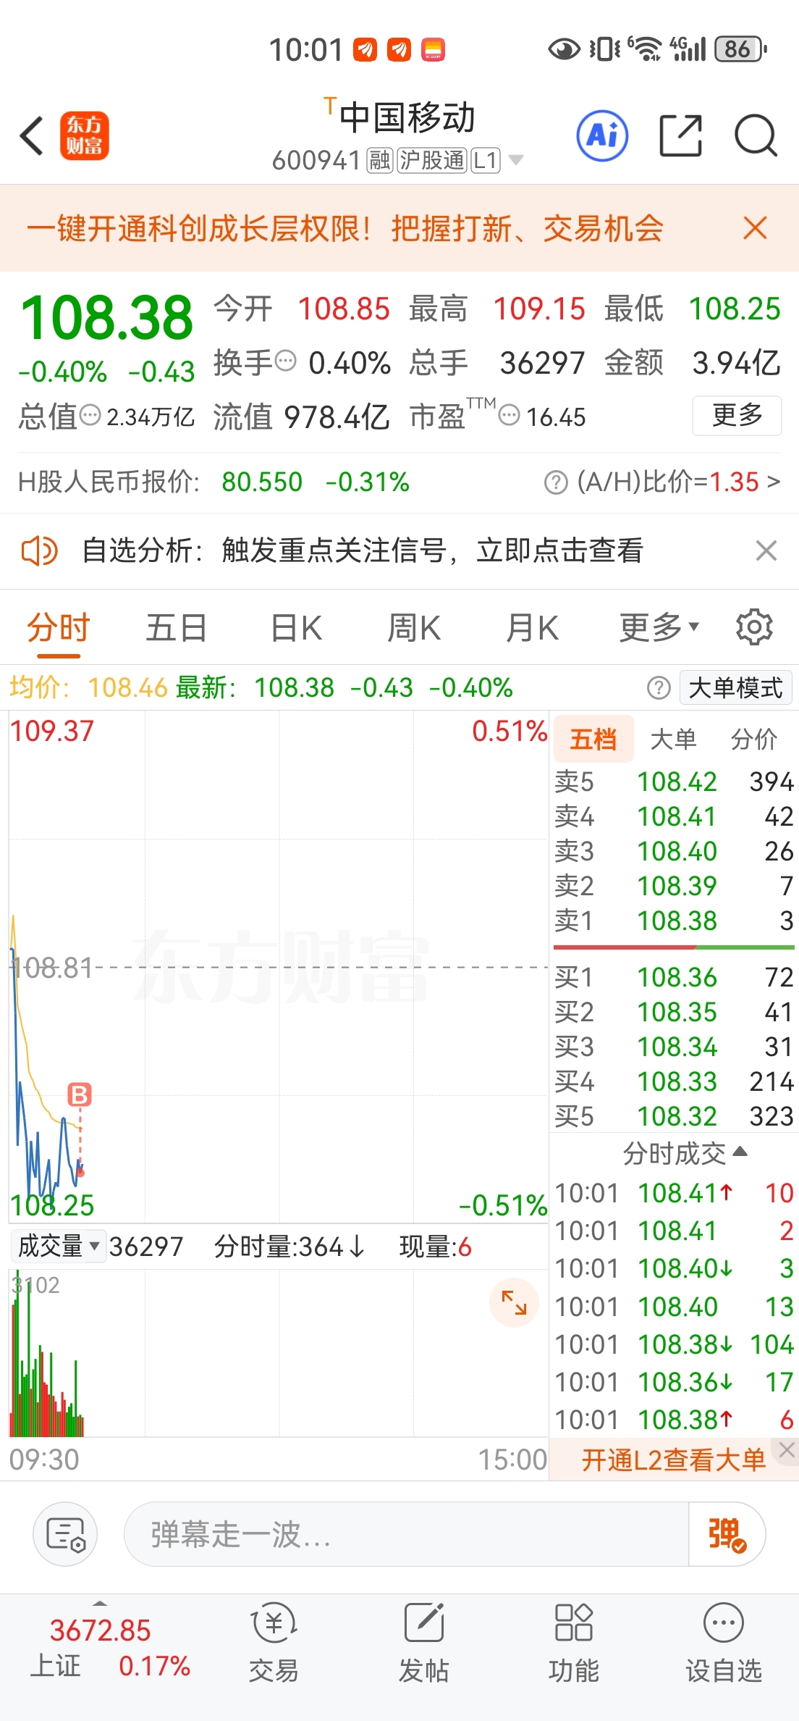Image resolution: width=799 pixels, height=1721 pixels.
Task: Close the 开通L2 promotion bar
Action: [x=787, y=1449]
